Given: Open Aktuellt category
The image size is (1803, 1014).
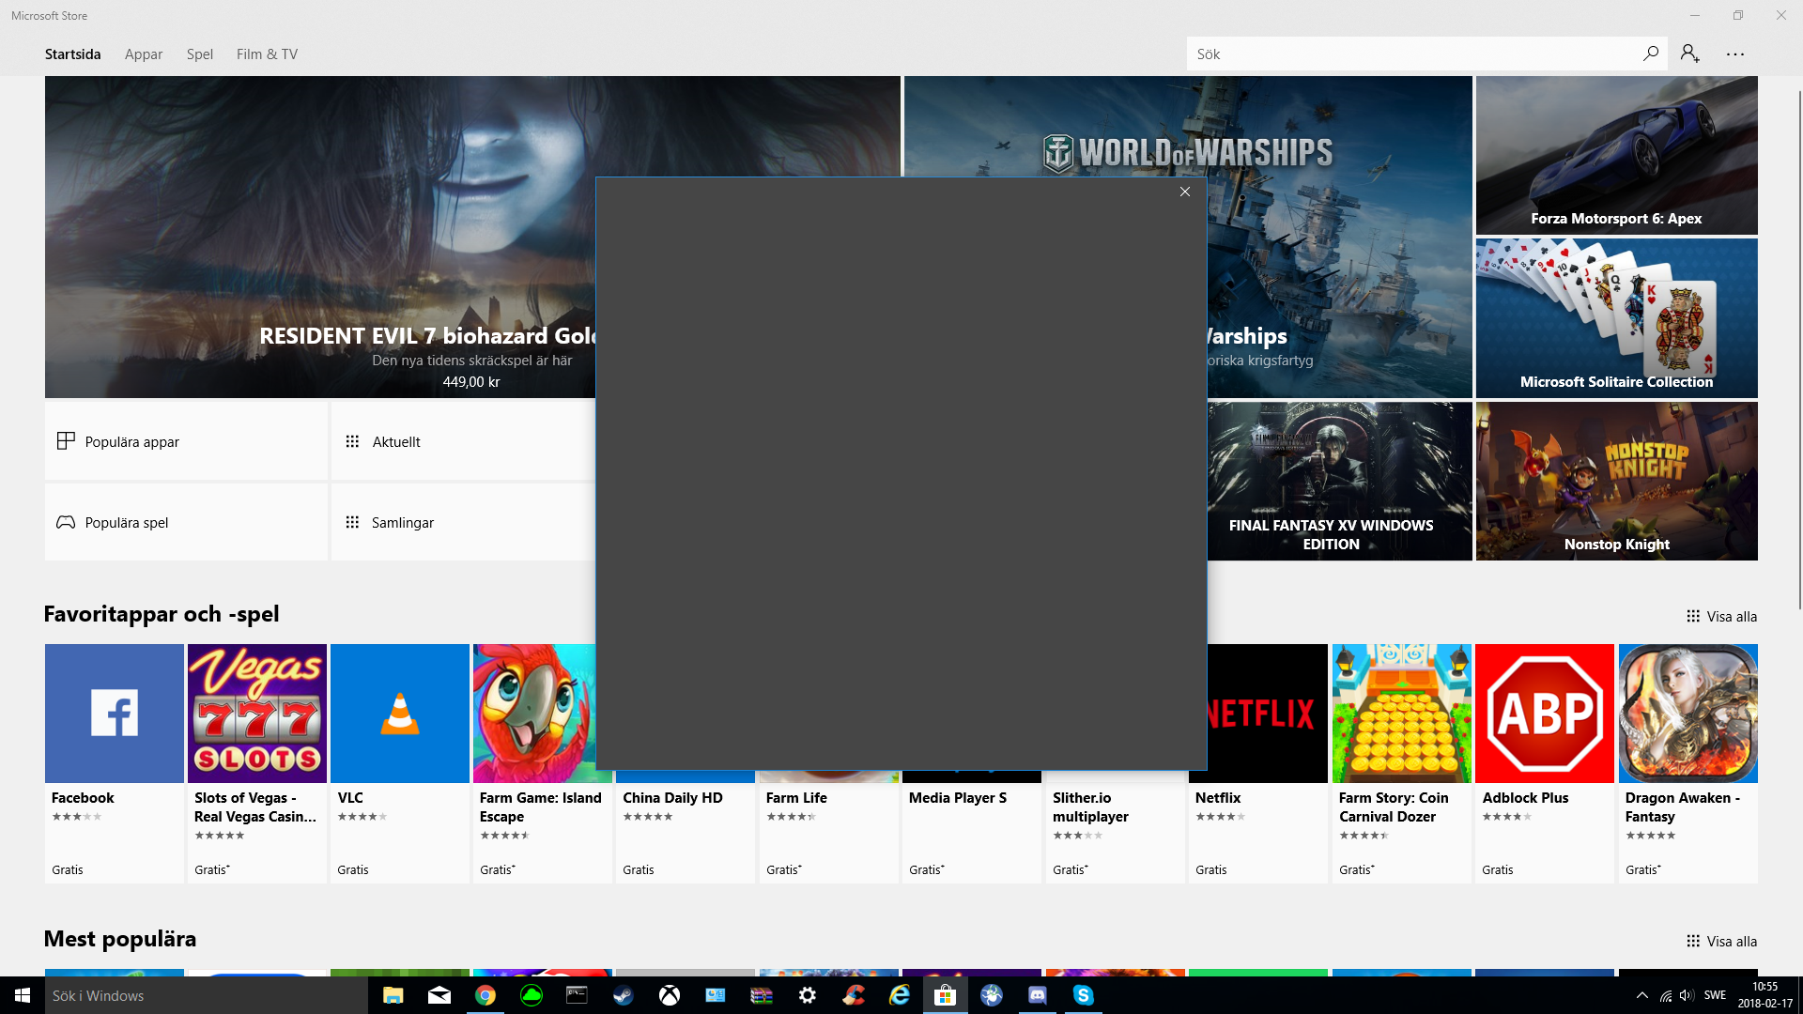Looking at the screenshot, I should (x=463, y=441).
